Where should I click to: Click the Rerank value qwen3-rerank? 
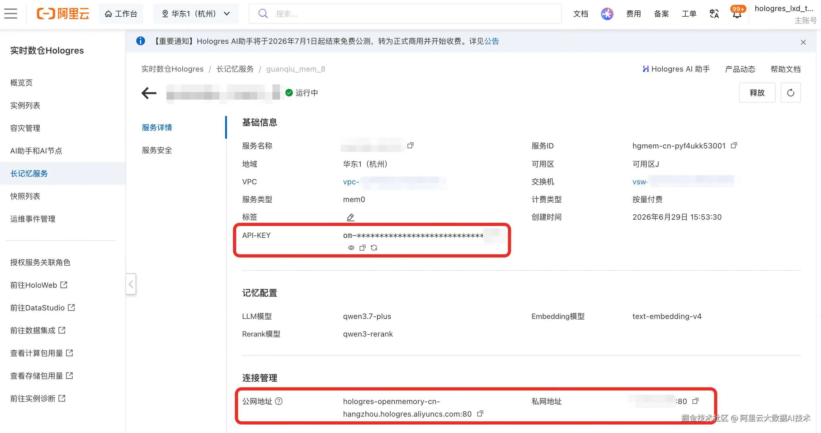pyautogui.click(x=368, y=334)
